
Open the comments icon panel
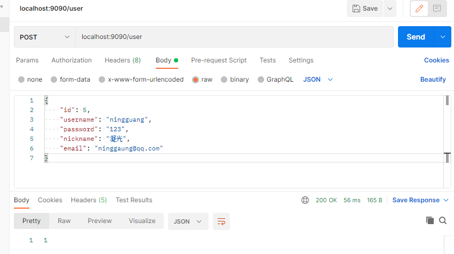(437, 9)
